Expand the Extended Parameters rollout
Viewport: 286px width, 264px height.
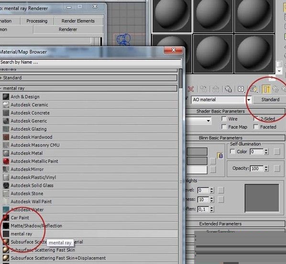coord(235,224)
